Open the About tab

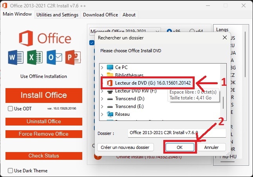point(129,15)
